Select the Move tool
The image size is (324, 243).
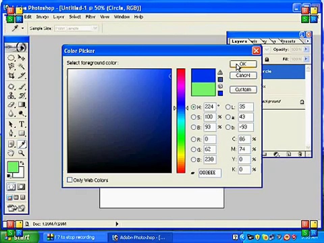point(21,58)
